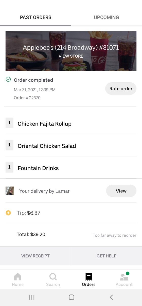Open the Home tab icon
This screenshot has width=142, height=306.
pos(18,277)
